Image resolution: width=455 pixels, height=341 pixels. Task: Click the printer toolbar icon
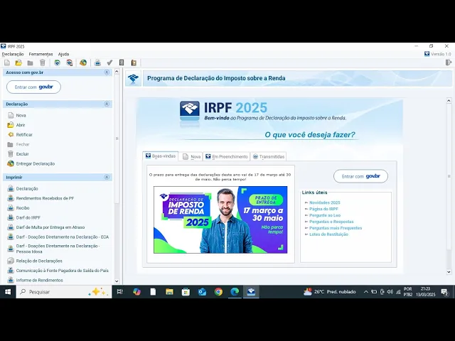[98, 63]
